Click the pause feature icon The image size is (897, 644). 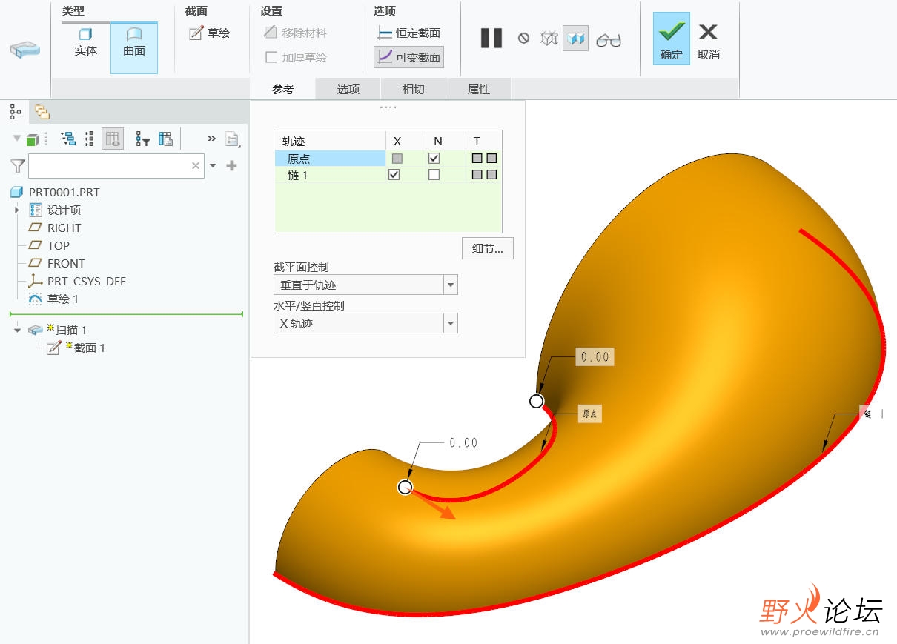coord(491,38)
